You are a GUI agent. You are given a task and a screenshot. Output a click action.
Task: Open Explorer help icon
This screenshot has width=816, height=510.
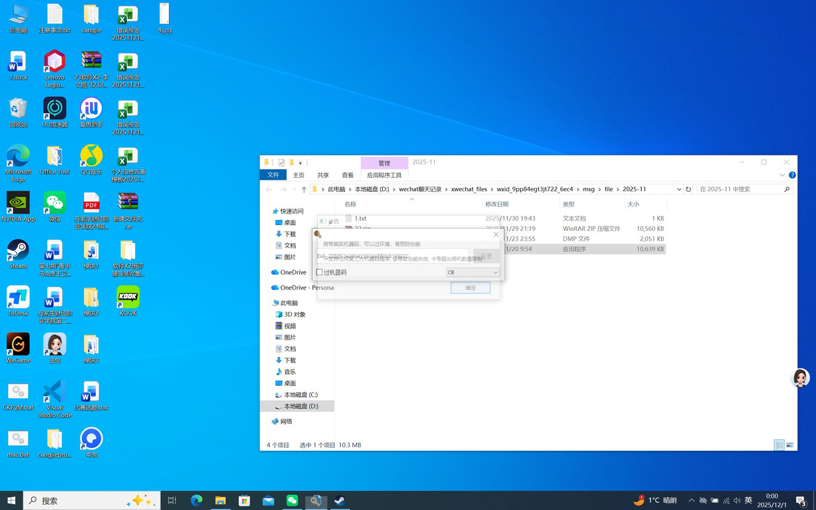(x=792, y=175)
